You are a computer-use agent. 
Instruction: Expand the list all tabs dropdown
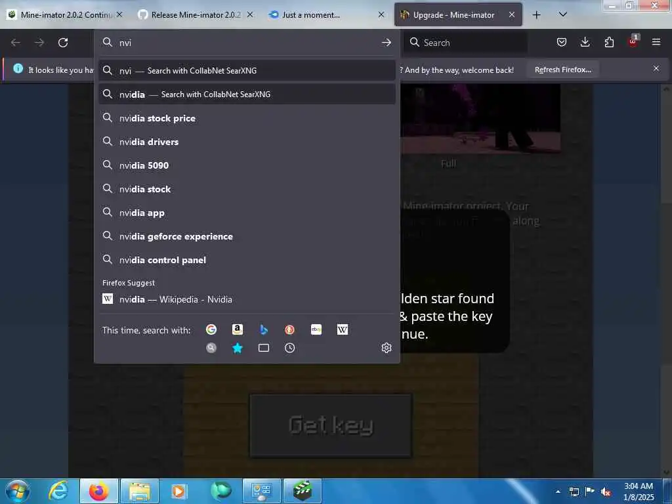[x=563, y=14]
